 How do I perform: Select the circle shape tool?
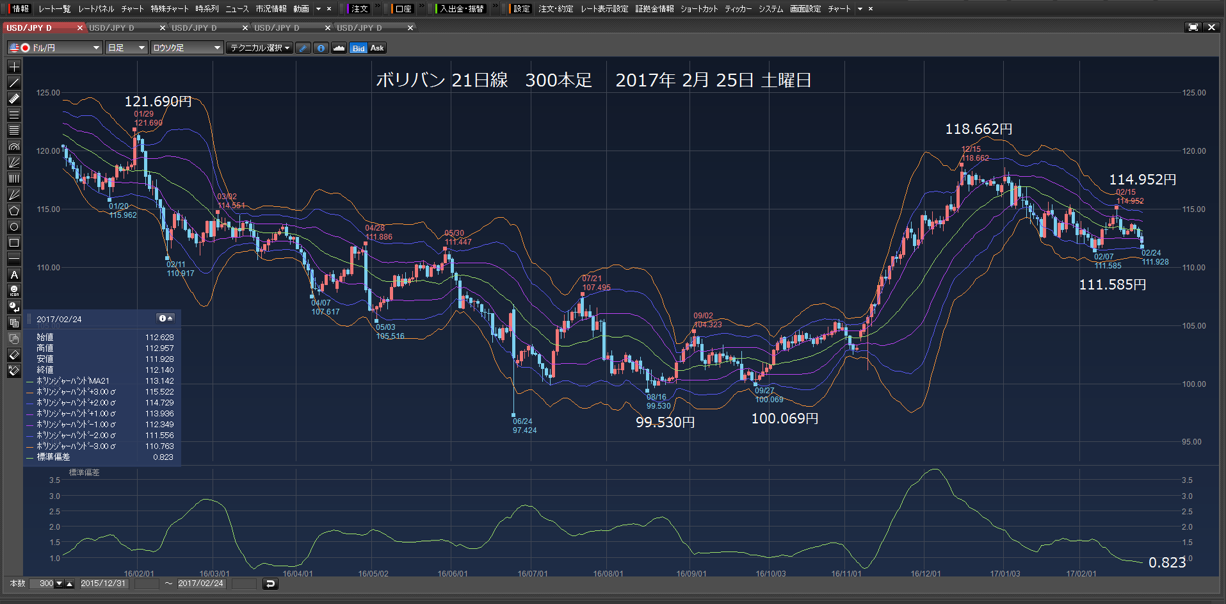click(14, 227)
